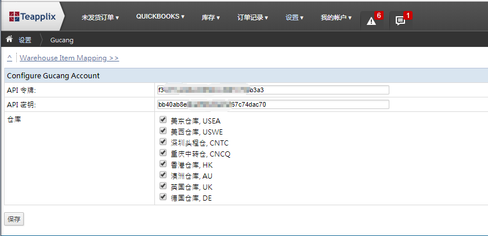488x236 pixels.
Task: Click the 设置 breadcrumb item
Action: (x=25, y=40)
